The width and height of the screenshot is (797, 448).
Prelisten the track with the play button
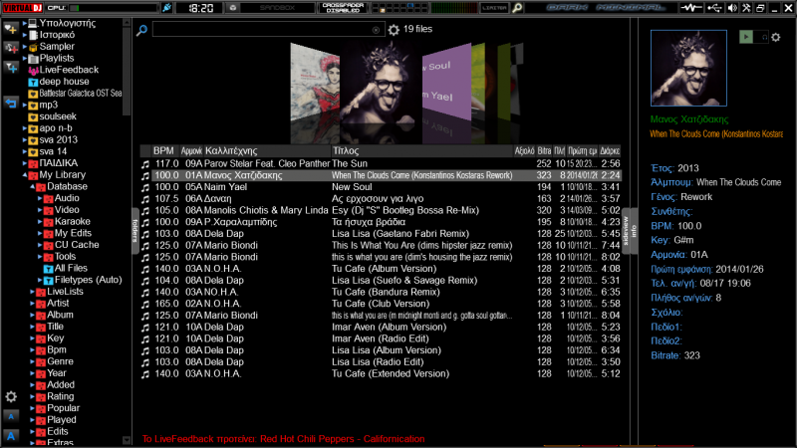coord(745,37)
